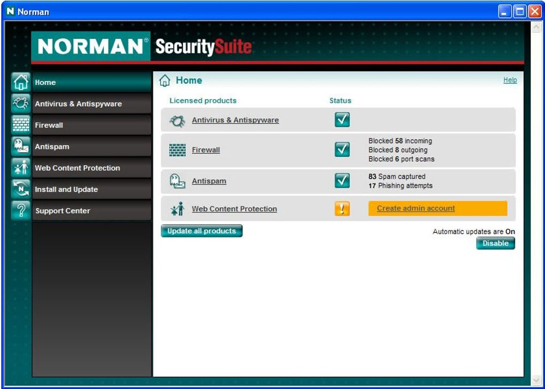The height and width of the screenshot is (389, 545).
Task: Click the scrollbar up arrow
Action: 536,27
